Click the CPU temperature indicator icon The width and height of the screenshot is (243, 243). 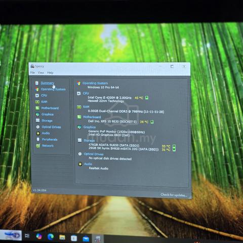tap(147, 98)
